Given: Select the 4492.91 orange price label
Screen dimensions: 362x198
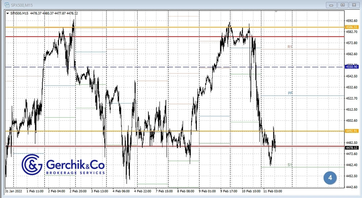Looking at the screenshot, I should coord(352,131).
